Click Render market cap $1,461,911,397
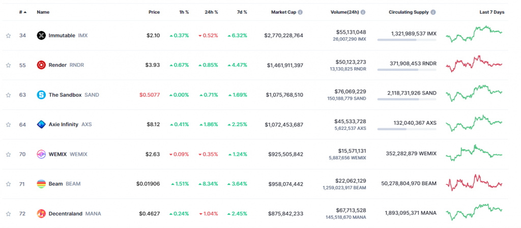Viewport: 521px width, 228px height. 285,65
